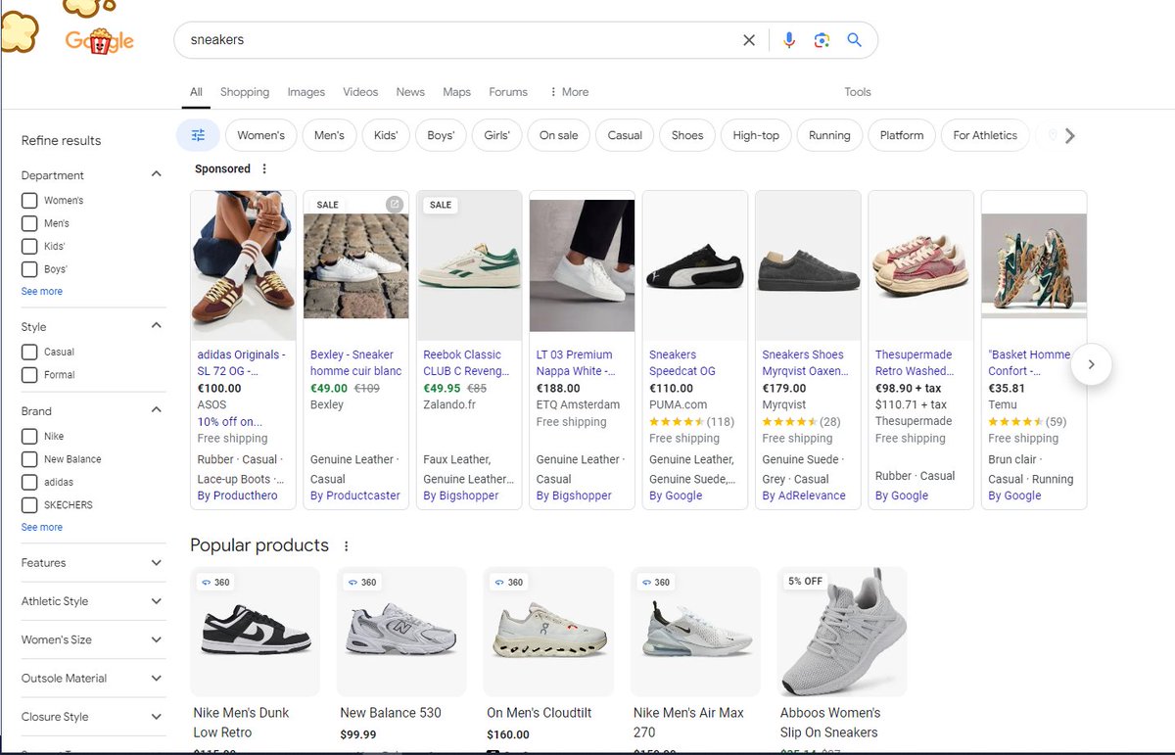Screen dimensions: 1175x755
Task: Switch to the Shopping tab
Action: 245,92
